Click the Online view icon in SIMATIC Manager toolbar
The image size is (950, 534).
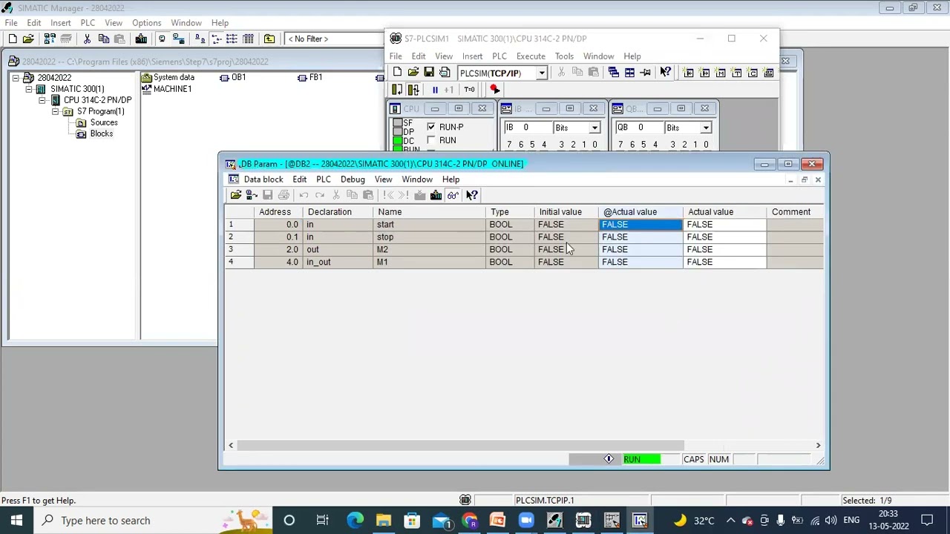[162, 39]
